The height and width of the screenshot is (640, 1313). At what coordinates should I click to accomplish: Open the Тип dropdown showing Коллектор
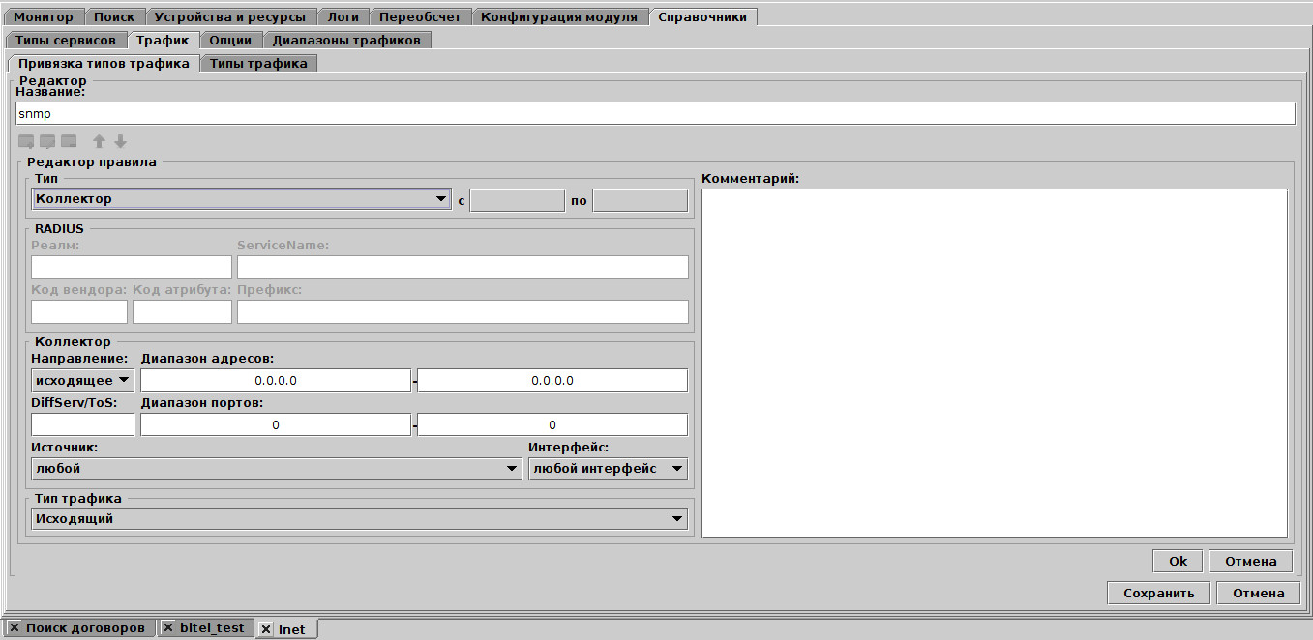[x=441, y=200]
